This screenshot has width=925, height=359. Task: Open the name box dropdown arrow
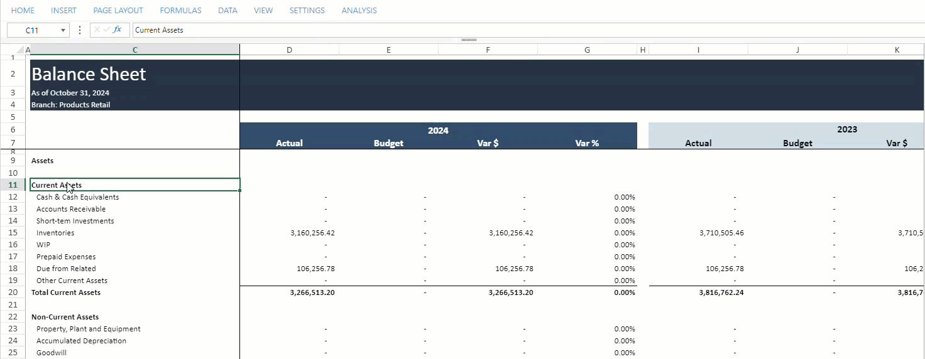coord(63,30)
